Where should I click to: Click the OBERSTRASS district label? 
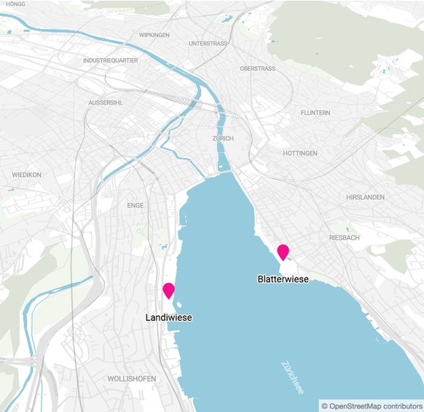[258, 68]
